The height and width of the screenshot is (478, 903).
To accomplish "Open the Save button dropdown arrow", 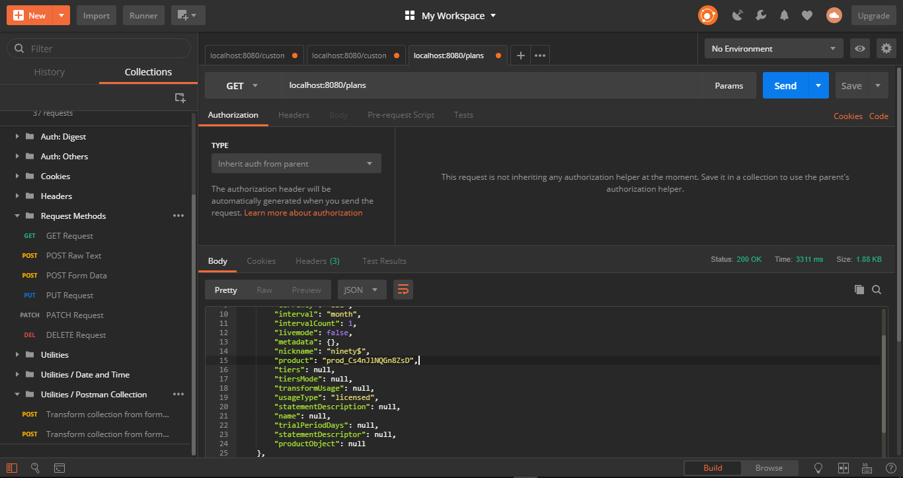I will click(x=878, y=86).
